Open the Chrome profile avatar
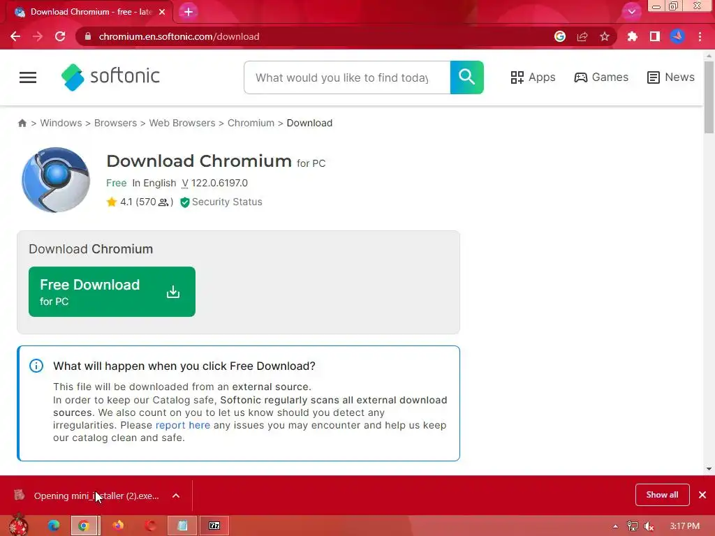The image size is (715, 536). 677,36
